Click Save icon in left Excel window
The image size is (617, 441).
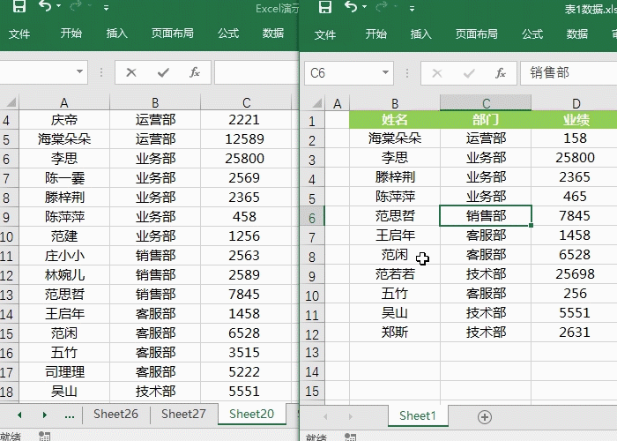point(19,8)
